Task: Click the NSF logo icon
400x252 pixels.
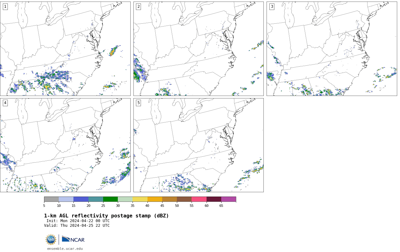Action: tap(51, 240)
